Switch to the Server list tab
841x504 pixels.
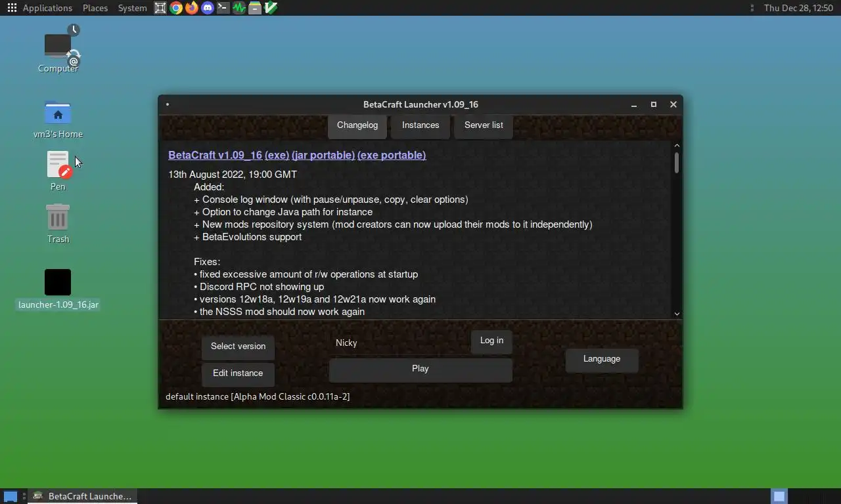pyautogui.click(x=484, y=125)
